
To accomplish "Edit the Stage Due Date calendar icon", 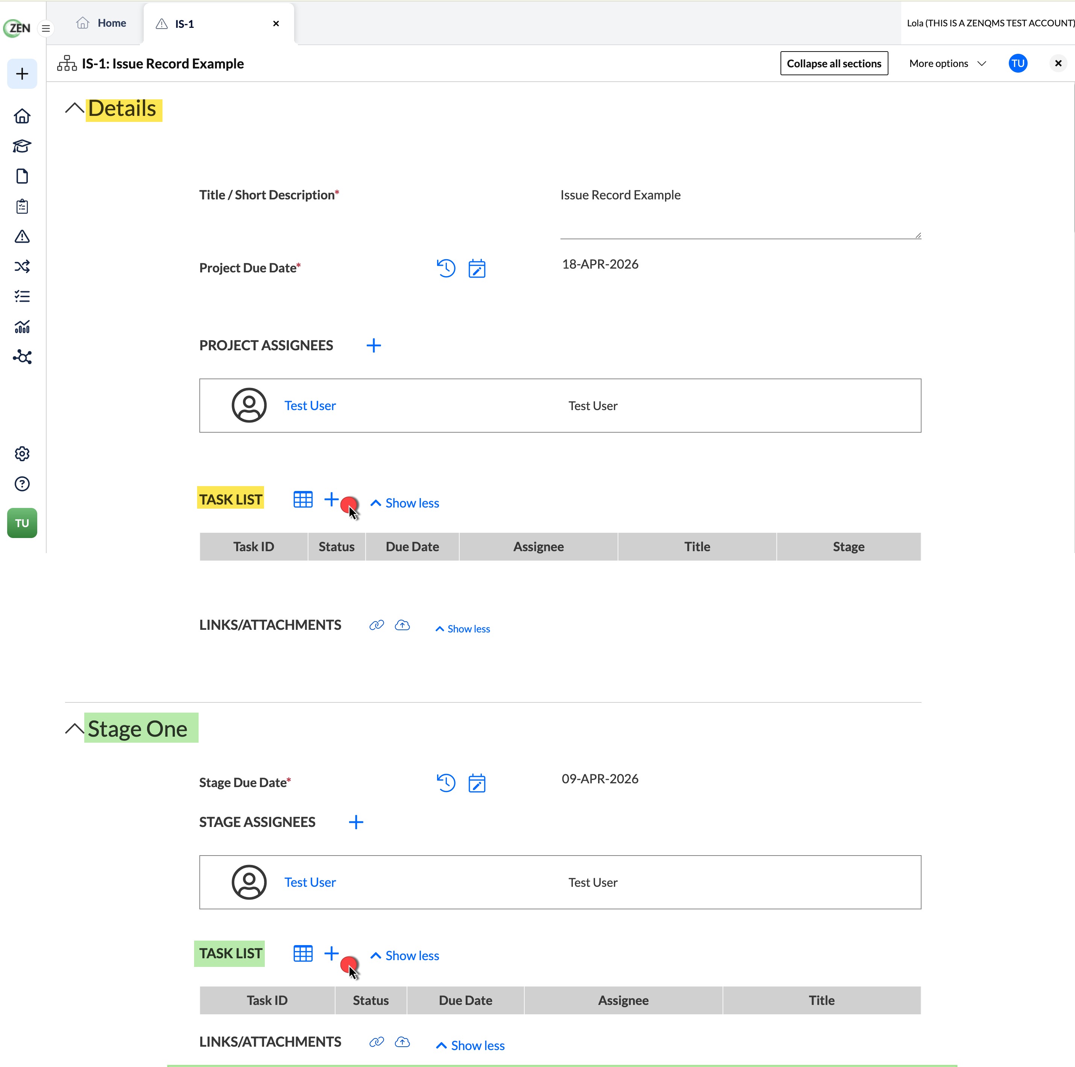I will tap(477, 783).
